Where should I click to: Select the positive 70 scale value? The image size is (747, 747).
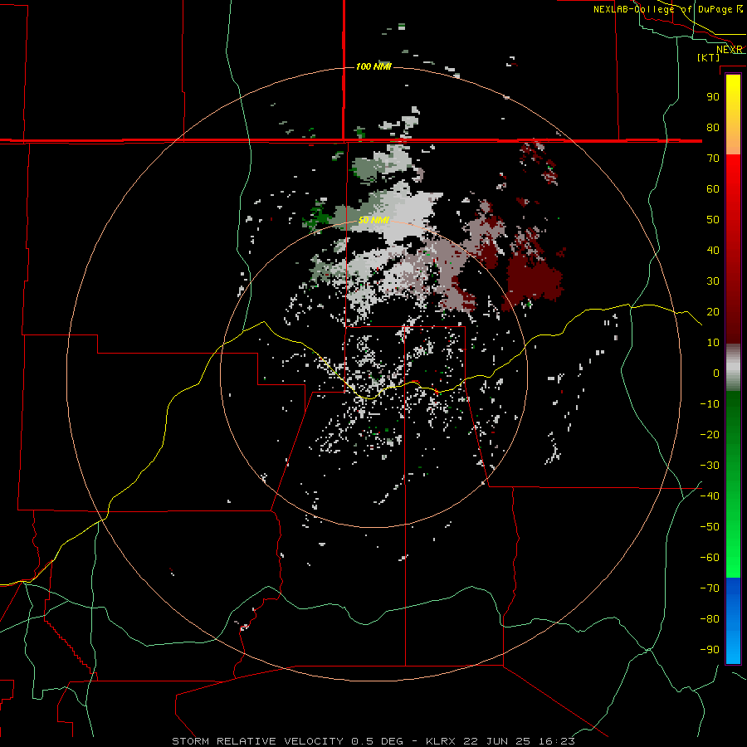713,159
